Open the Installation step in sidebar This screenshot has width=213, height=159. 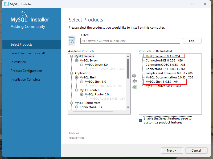coord(18,62)
